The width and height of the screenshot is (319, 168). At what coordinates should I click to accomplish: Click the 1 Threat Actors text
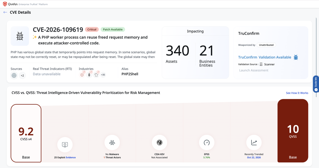112,157
